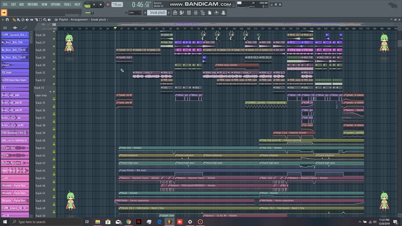Open the Playlist options menu arrow
The width and height of the screenshot is (402, 226).
tap(3, 19)
